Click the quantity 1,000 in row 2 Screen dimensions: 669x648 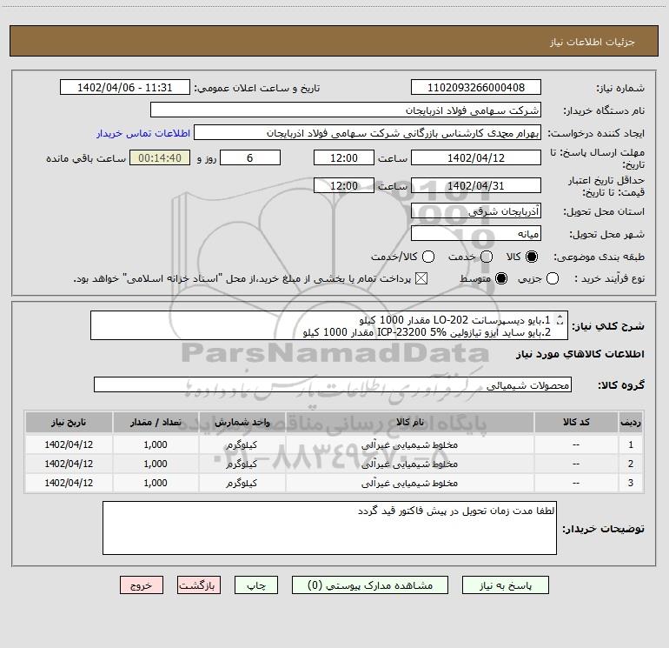click(x=156, y=464)
